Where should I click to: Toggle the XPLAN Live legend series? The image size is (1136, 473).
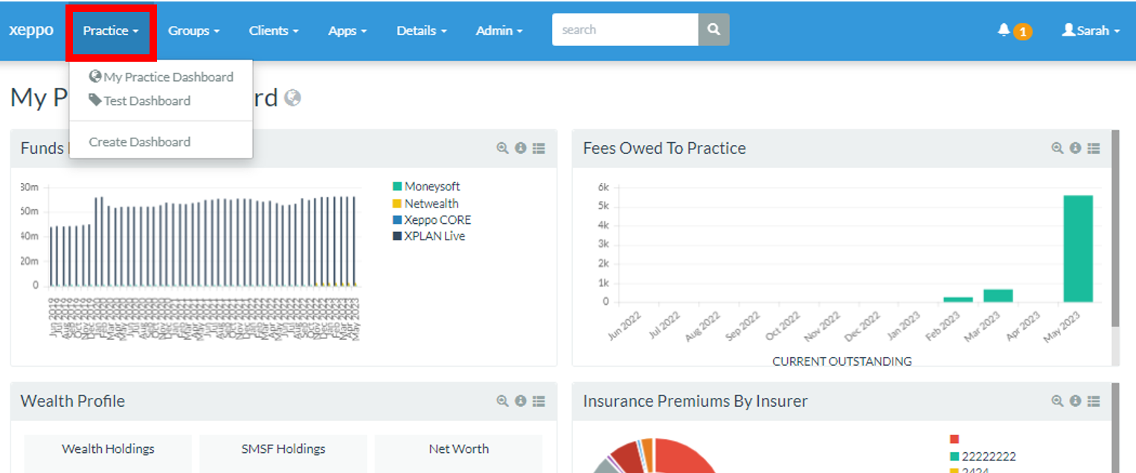pyautogui.click(x=434, y=236)
